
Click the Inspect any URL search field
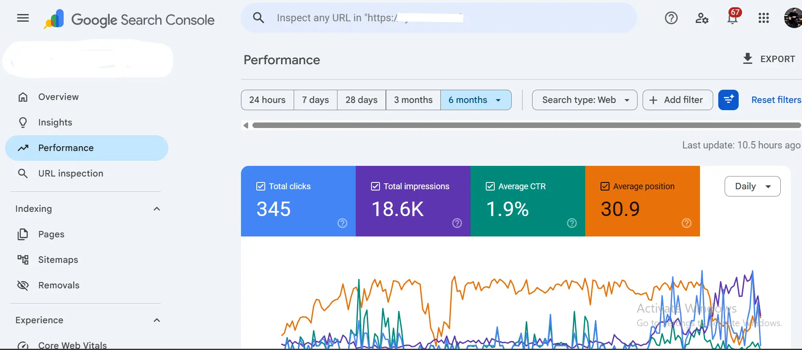[439, 18]
